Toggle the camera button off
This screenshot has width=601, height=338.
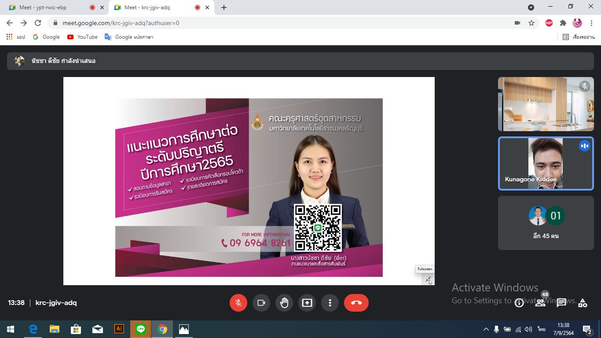261,303
